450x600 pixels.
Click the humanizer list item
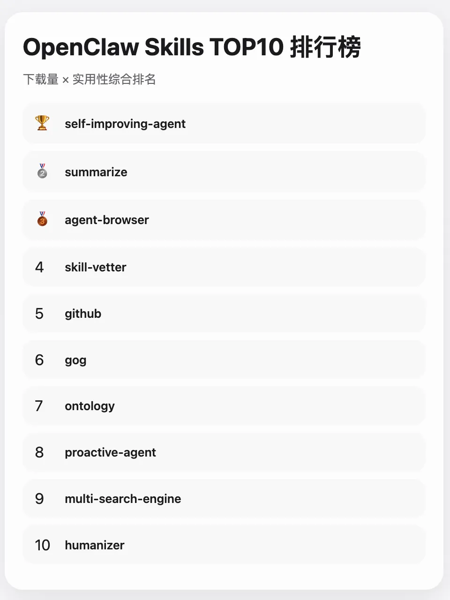point(224,545)
